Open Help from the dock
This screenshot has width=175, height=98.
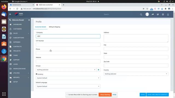tap(4, 51)
